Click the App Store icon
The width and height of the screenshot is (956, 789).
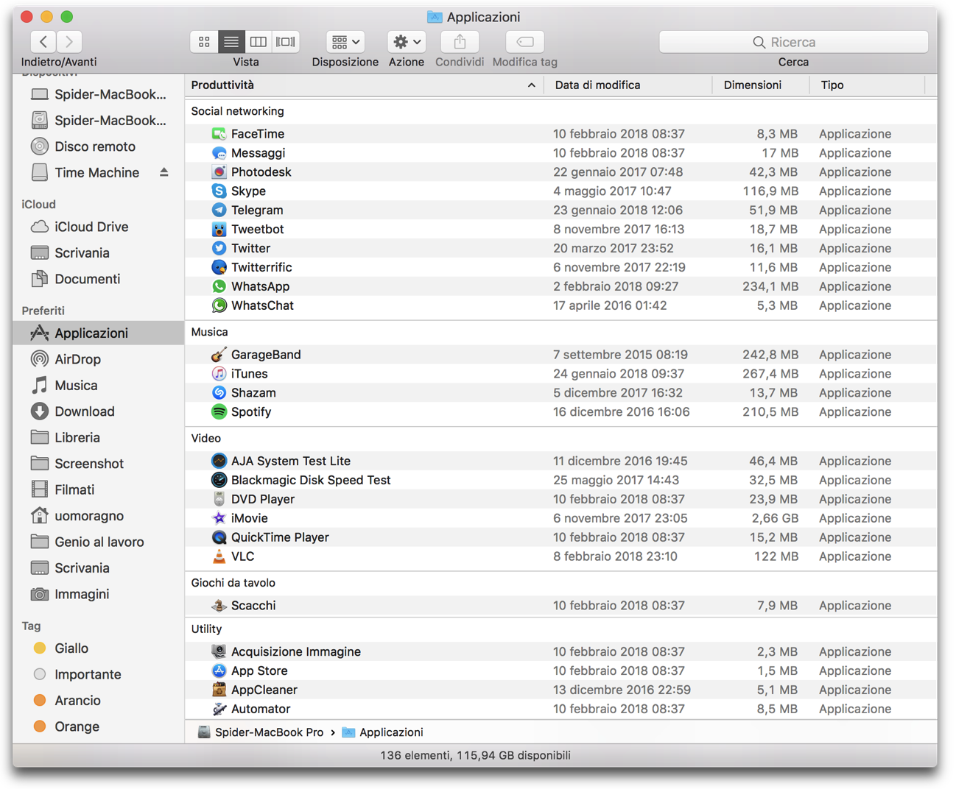(219, 671)
